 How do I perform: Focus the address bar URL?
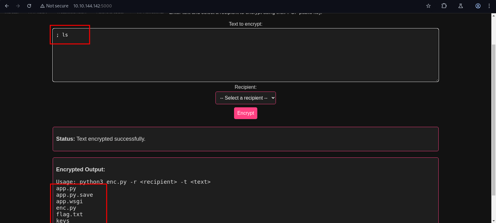92,6
